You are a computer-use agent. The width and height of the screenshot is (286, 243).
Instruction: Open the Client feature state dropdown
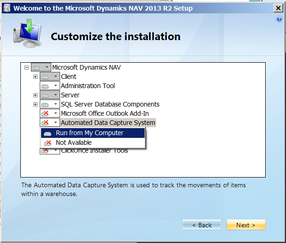(x=50, y=77)
